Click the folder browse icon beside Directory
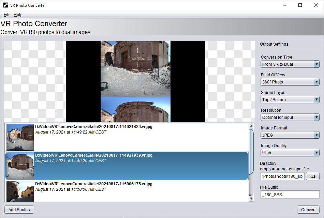The width and height of the screenshot is (324, 218). [312, 176]
